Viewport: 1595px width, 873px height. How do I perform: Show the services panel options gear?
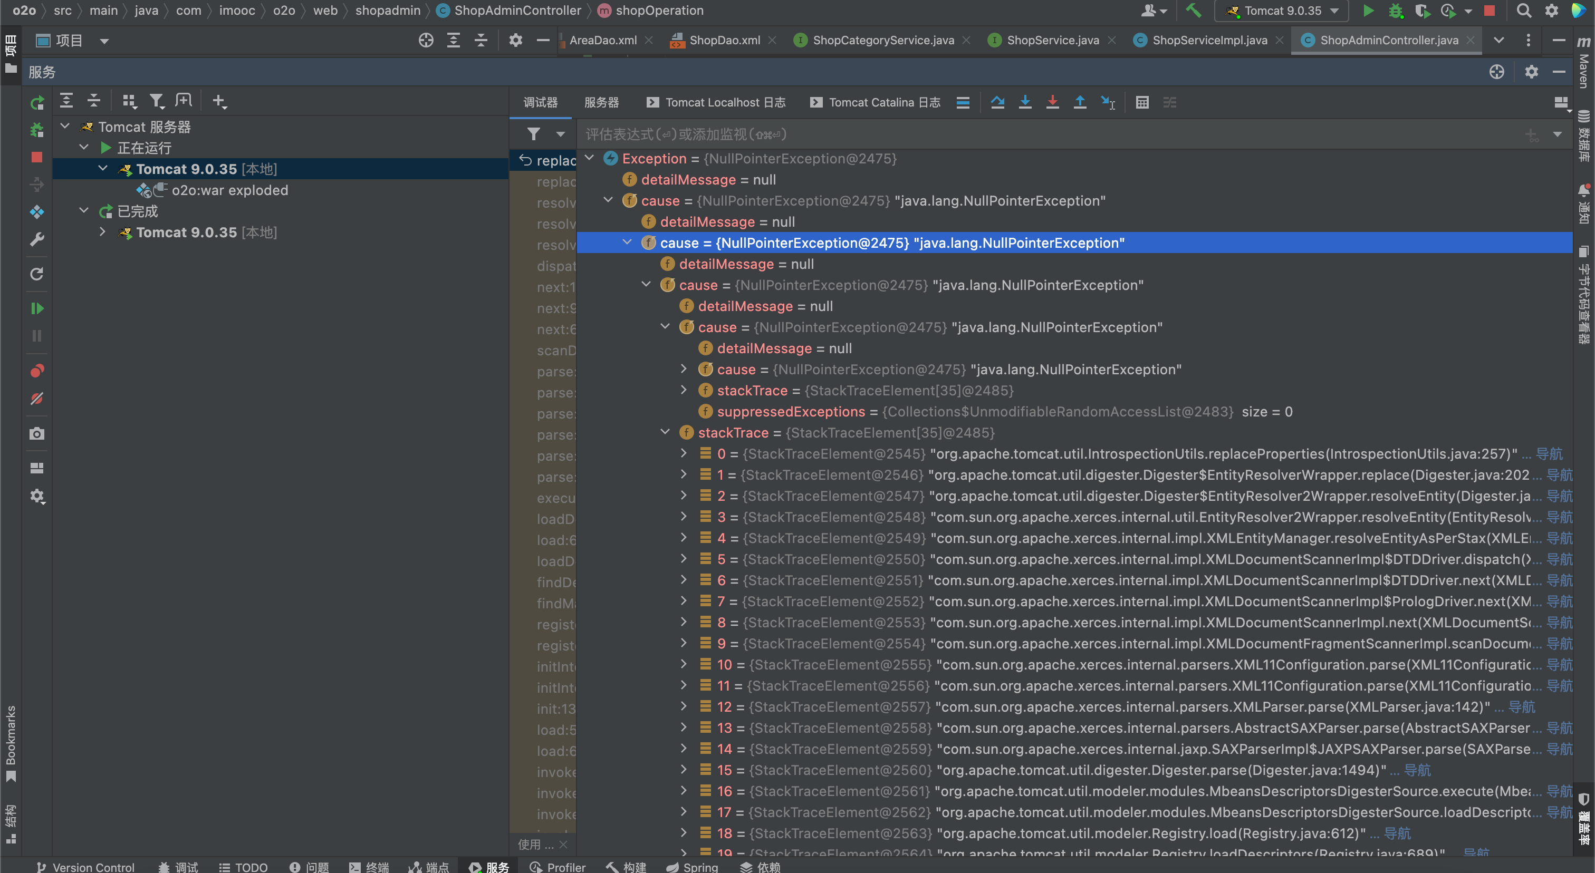click(1531, 72)
